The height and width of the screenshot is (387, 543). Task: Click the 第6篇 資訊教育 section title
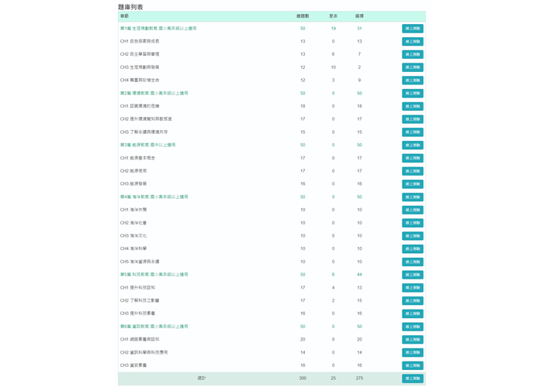click(154, 327)
